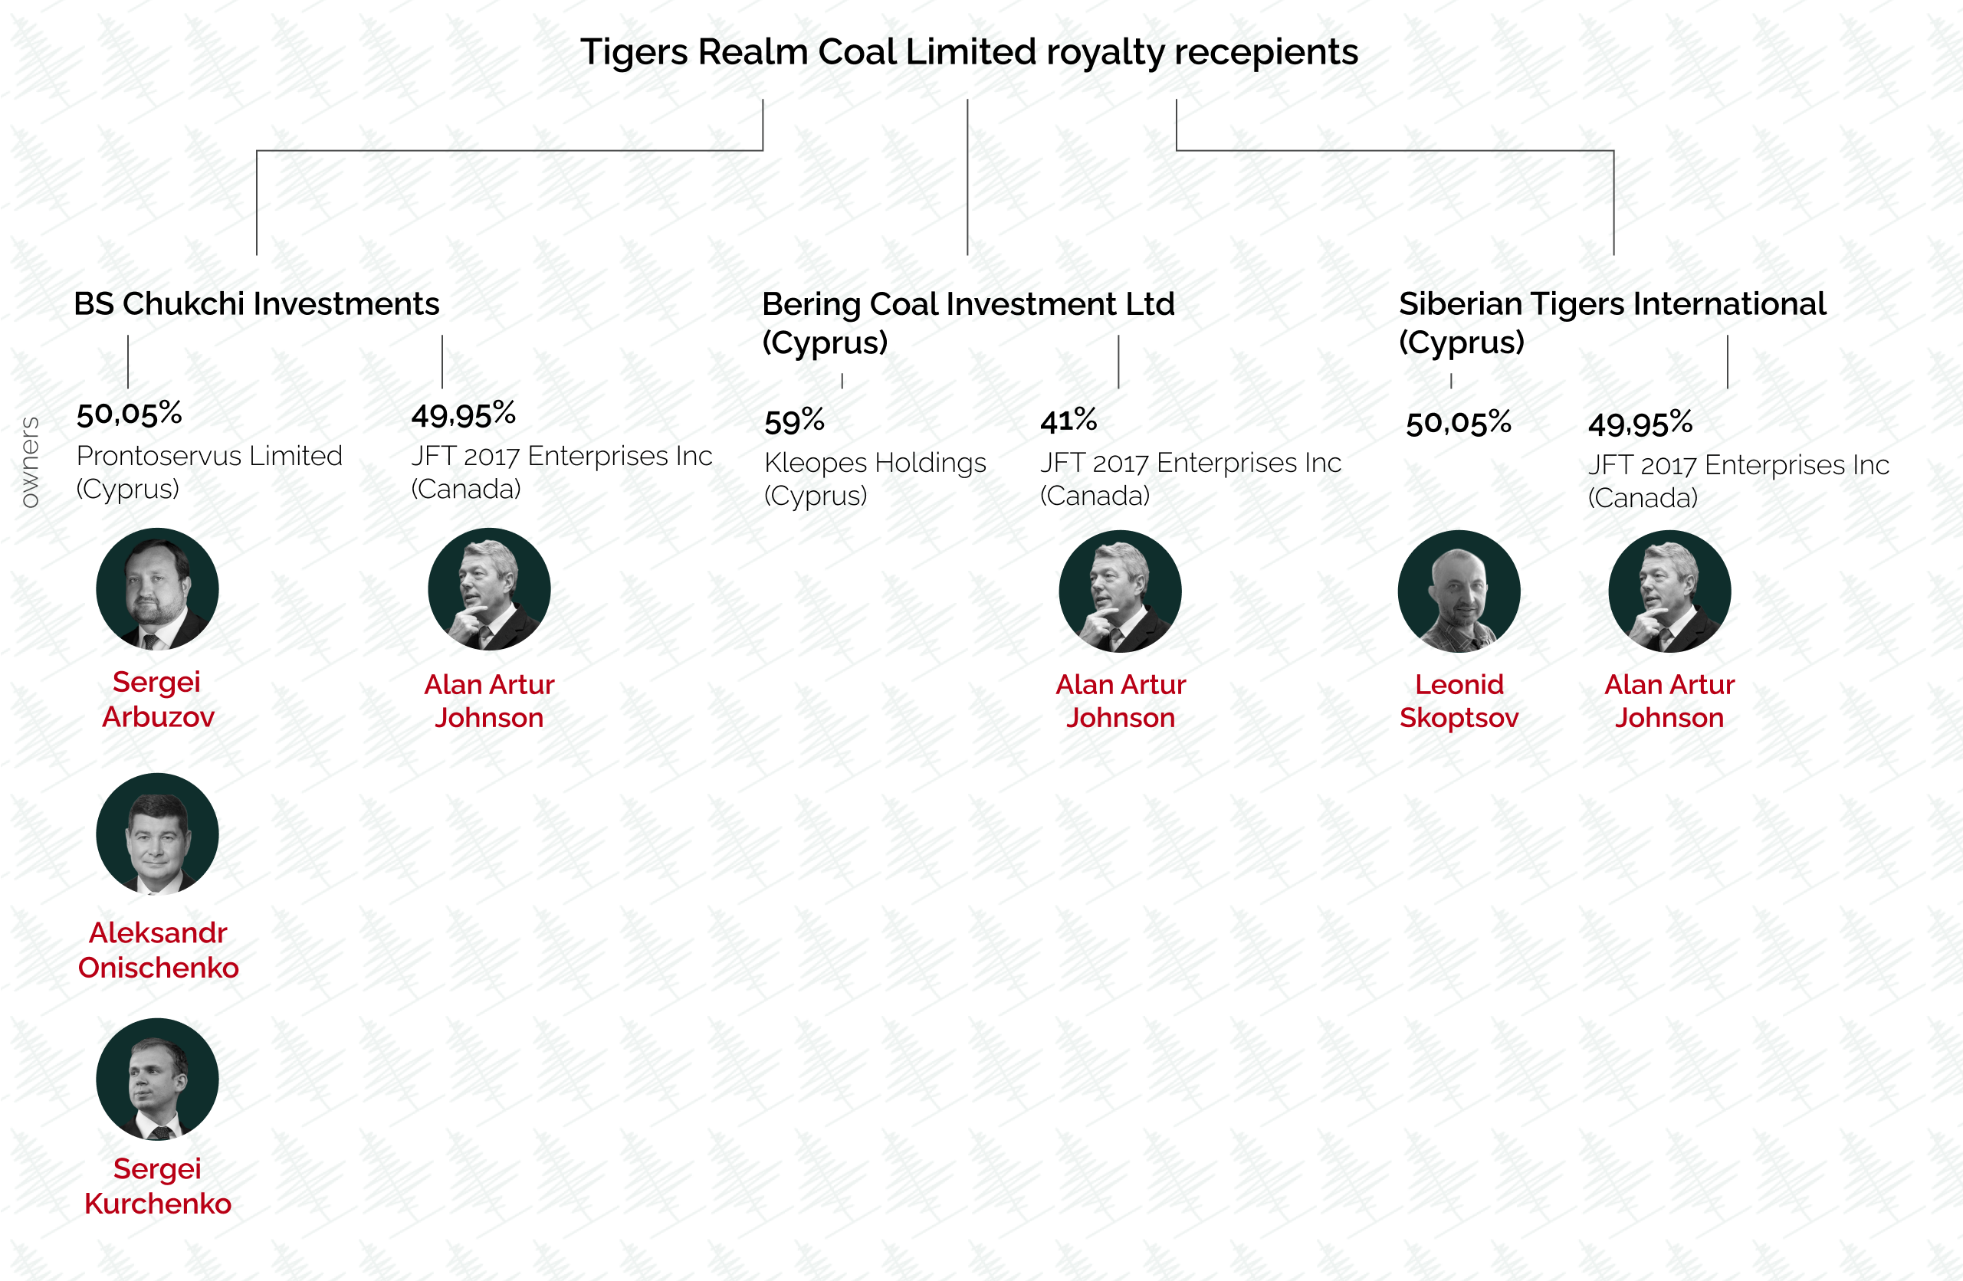1963x1281 pixels.
Task: Click Sergei Kurchenko's circular portrait
Action: click(158, 1079)
